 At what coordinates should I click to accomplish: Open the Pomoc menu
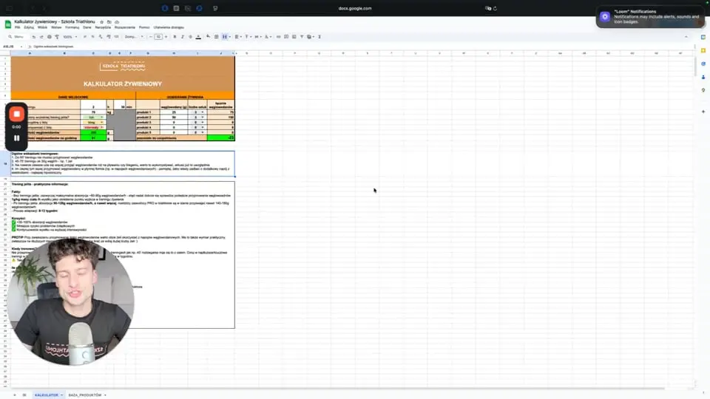tap(144, 27)
